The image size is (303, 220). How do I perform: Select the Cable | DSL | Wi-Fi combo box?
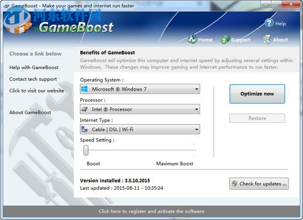[x=140, y=129]
